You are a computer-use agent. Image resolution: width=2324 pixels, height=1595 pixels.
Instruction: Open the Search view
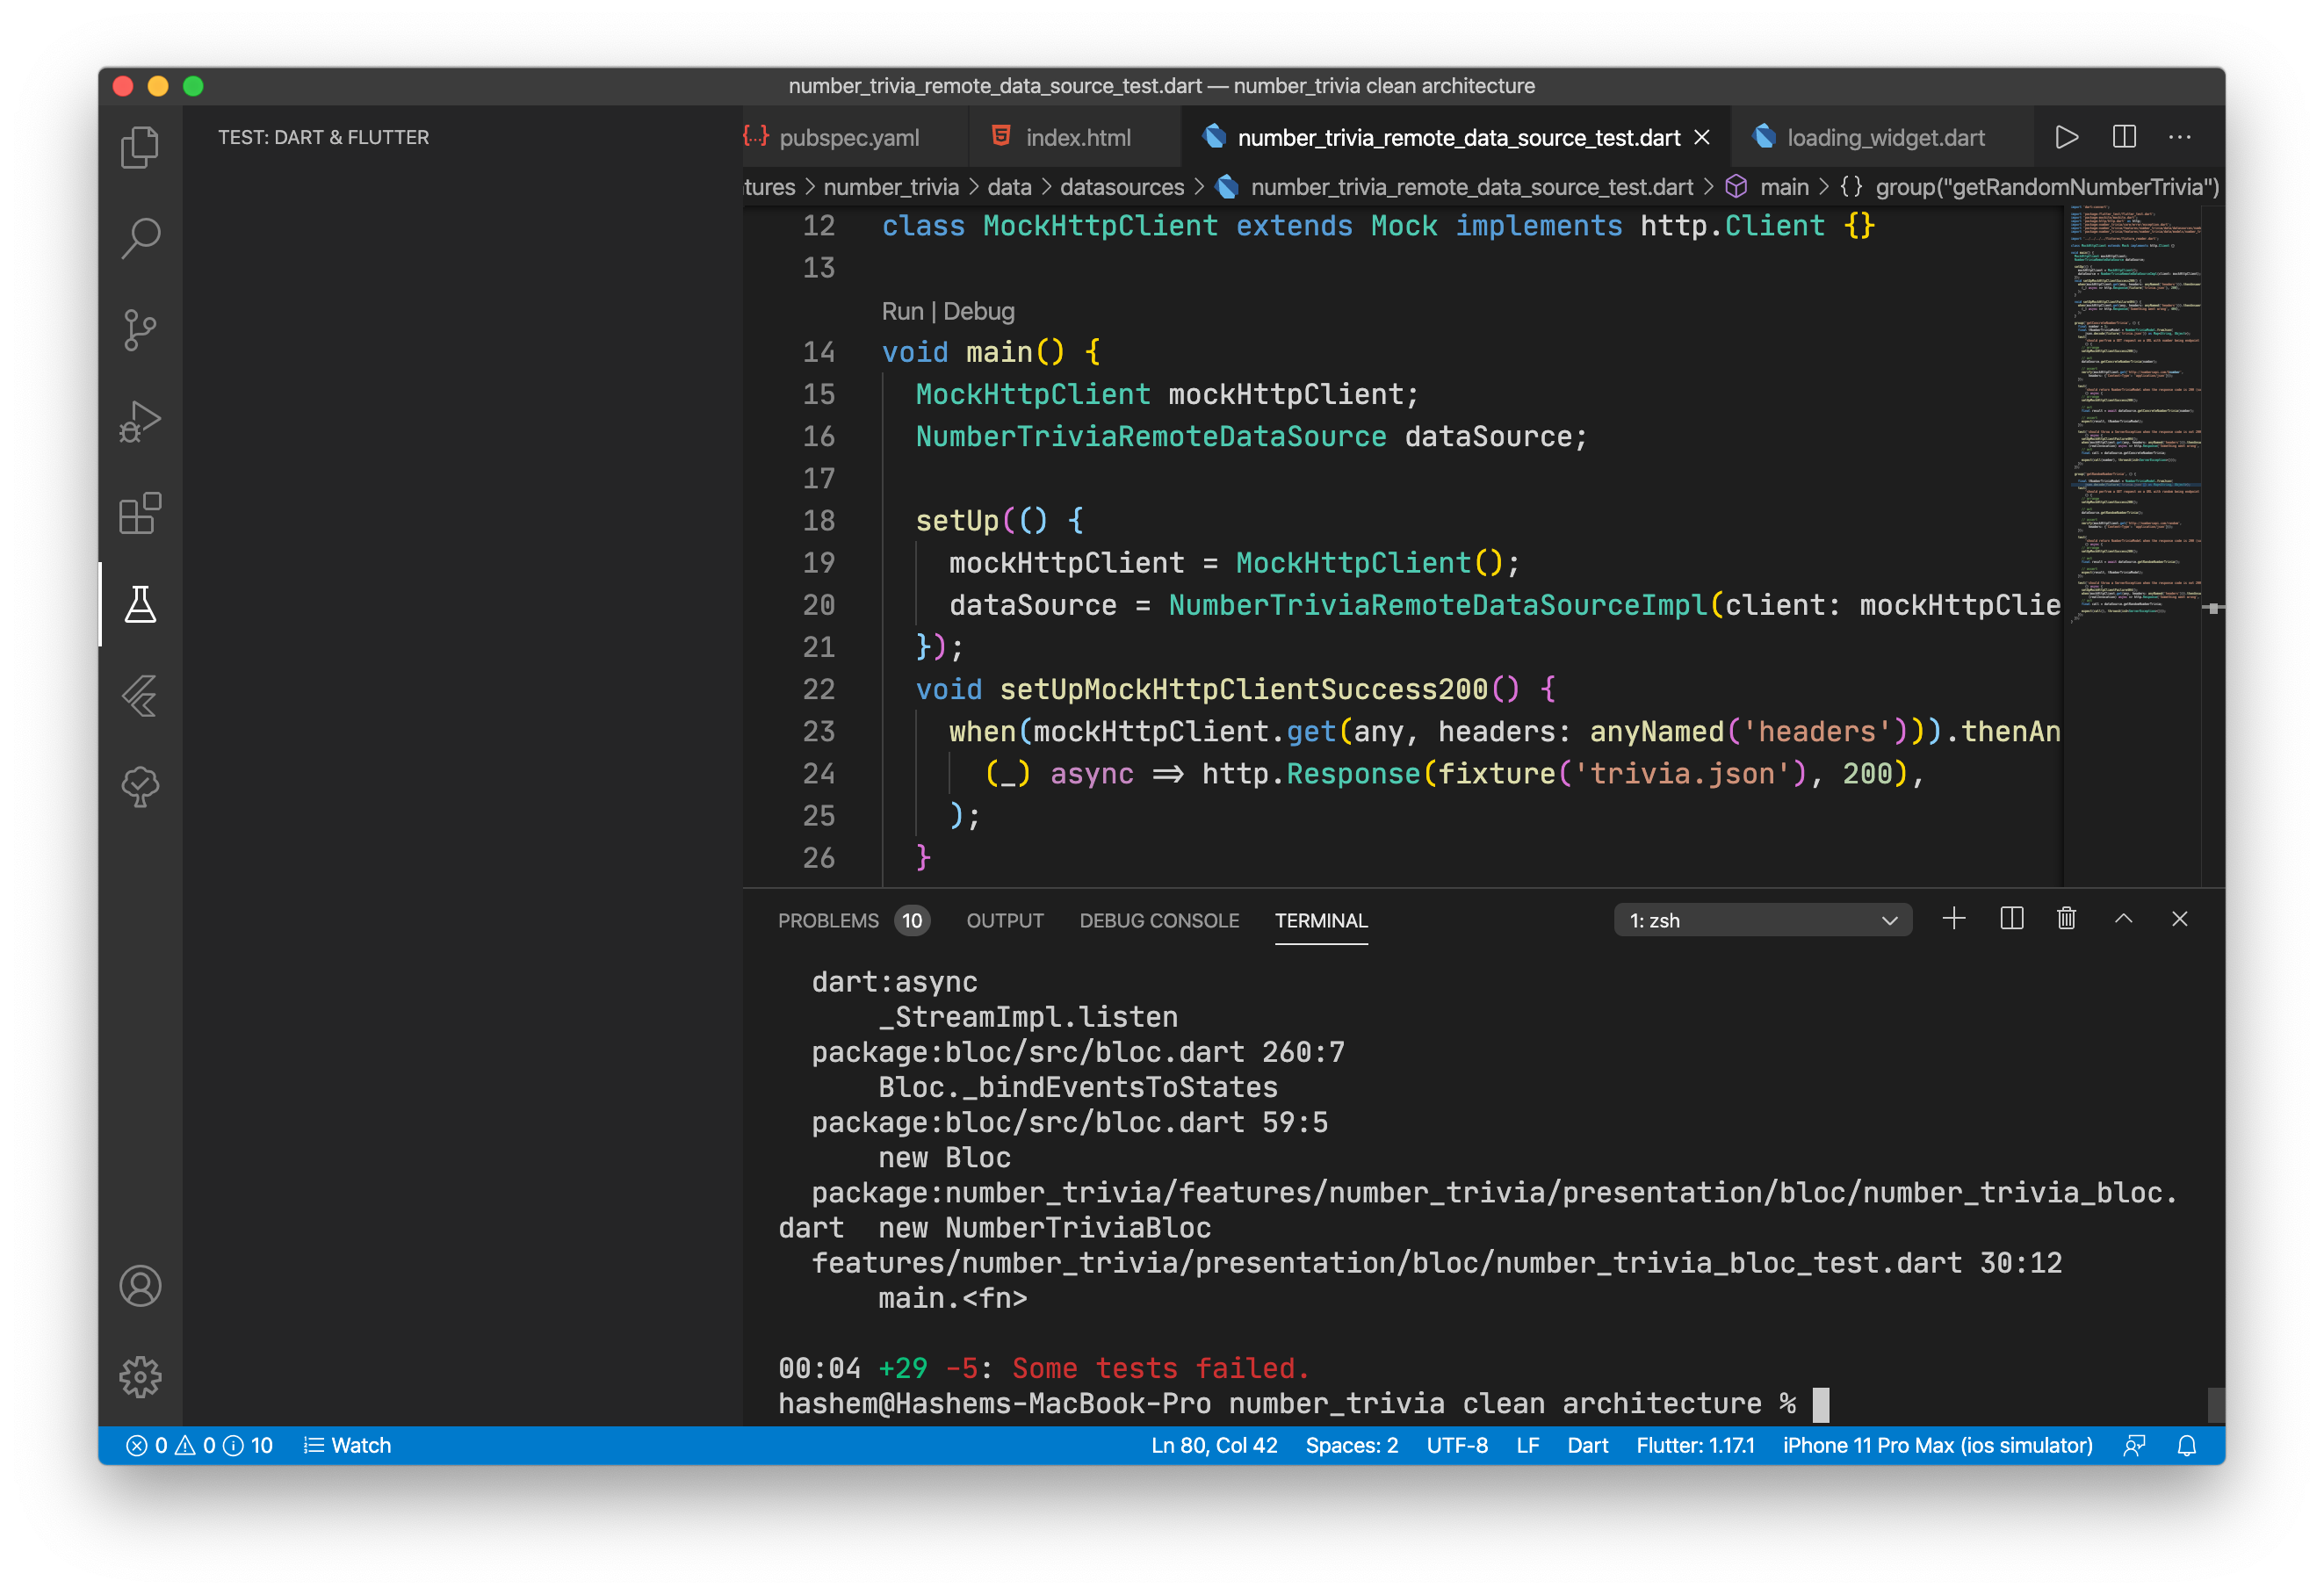tap(141, 237)
